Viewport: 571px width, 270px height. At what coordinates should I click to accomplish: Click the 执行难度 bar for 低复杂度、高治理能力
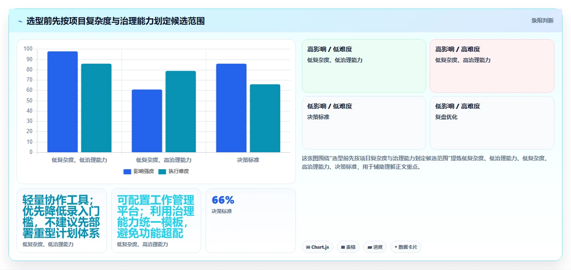[x=180, y=111]
